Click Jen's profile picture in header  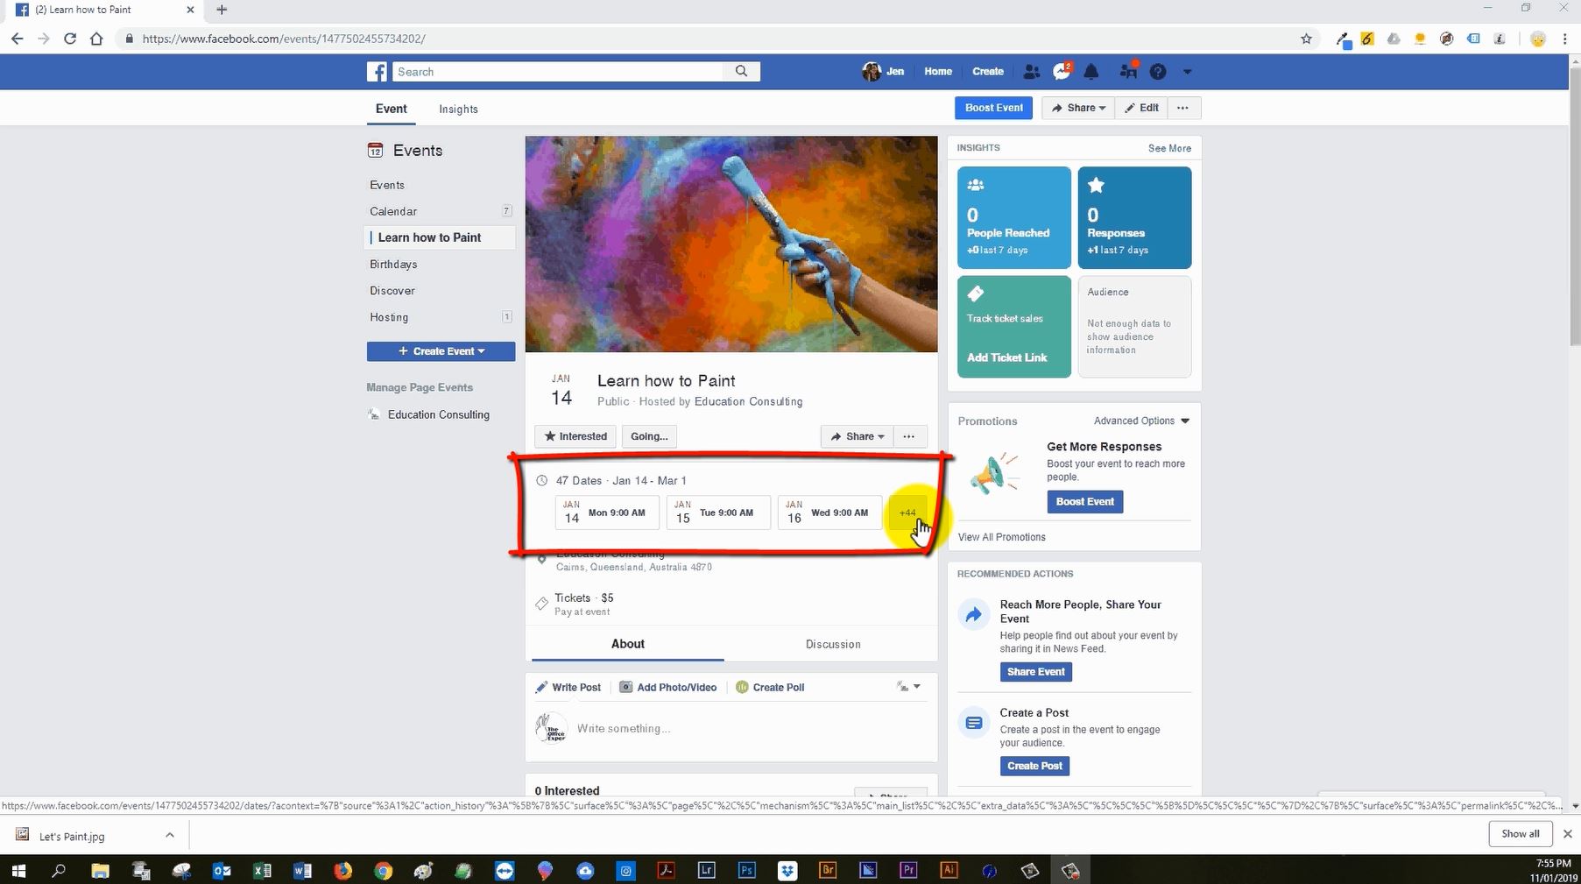pos(871,72)
